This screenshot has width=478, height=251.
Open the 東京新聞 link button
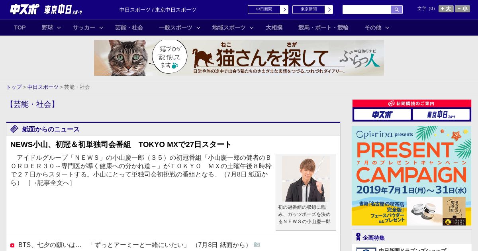312,10
